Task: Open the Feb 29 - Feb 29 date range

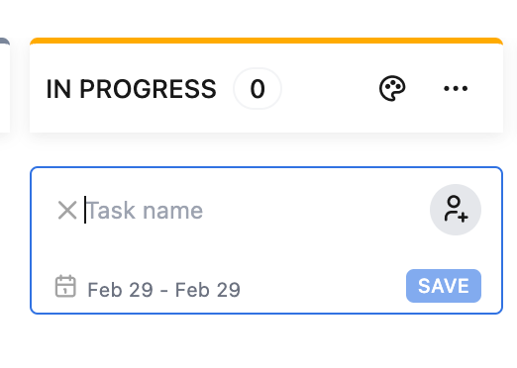Action: point(163,290)
